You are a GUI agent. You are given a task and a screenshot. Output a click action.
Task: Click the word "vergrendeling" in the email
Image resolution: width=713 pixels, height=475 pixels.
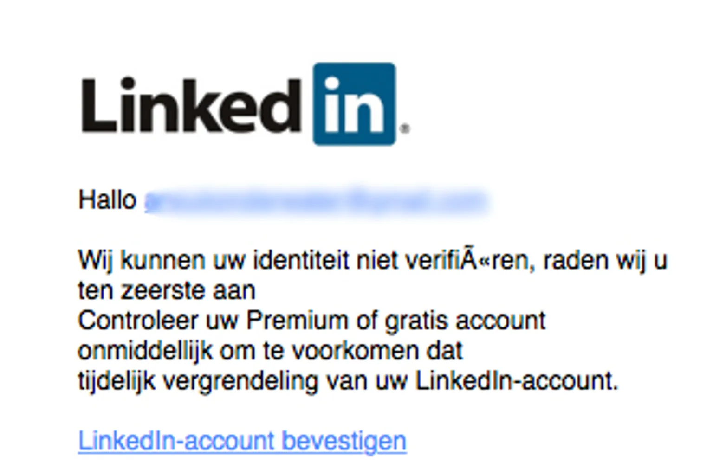tap(240, 381)
